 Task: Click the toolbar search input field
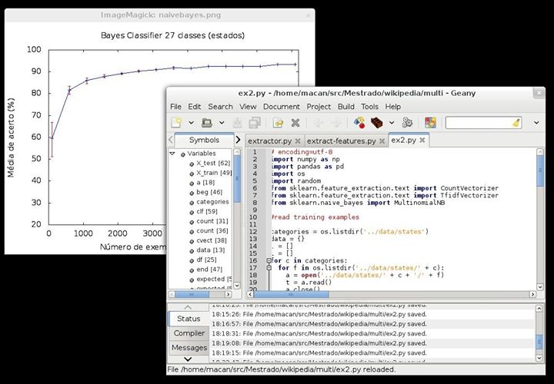point(477,122)
